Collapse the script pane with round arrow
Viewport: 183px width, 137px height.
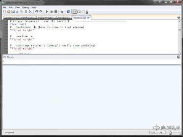click(179, 18)
